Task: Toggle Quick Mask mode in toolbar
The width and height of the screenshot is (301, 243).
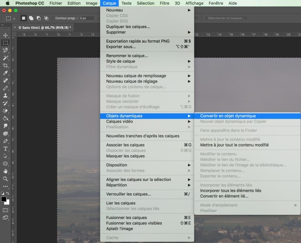Action: tap(6, 210)
